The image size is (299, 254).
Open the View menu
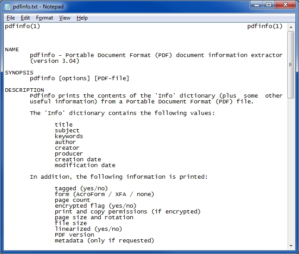point(65,18)
